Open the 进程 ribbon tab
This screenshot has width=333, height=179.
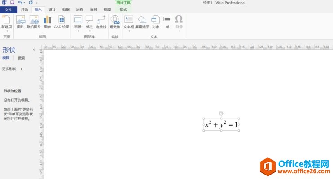(79, 9)
